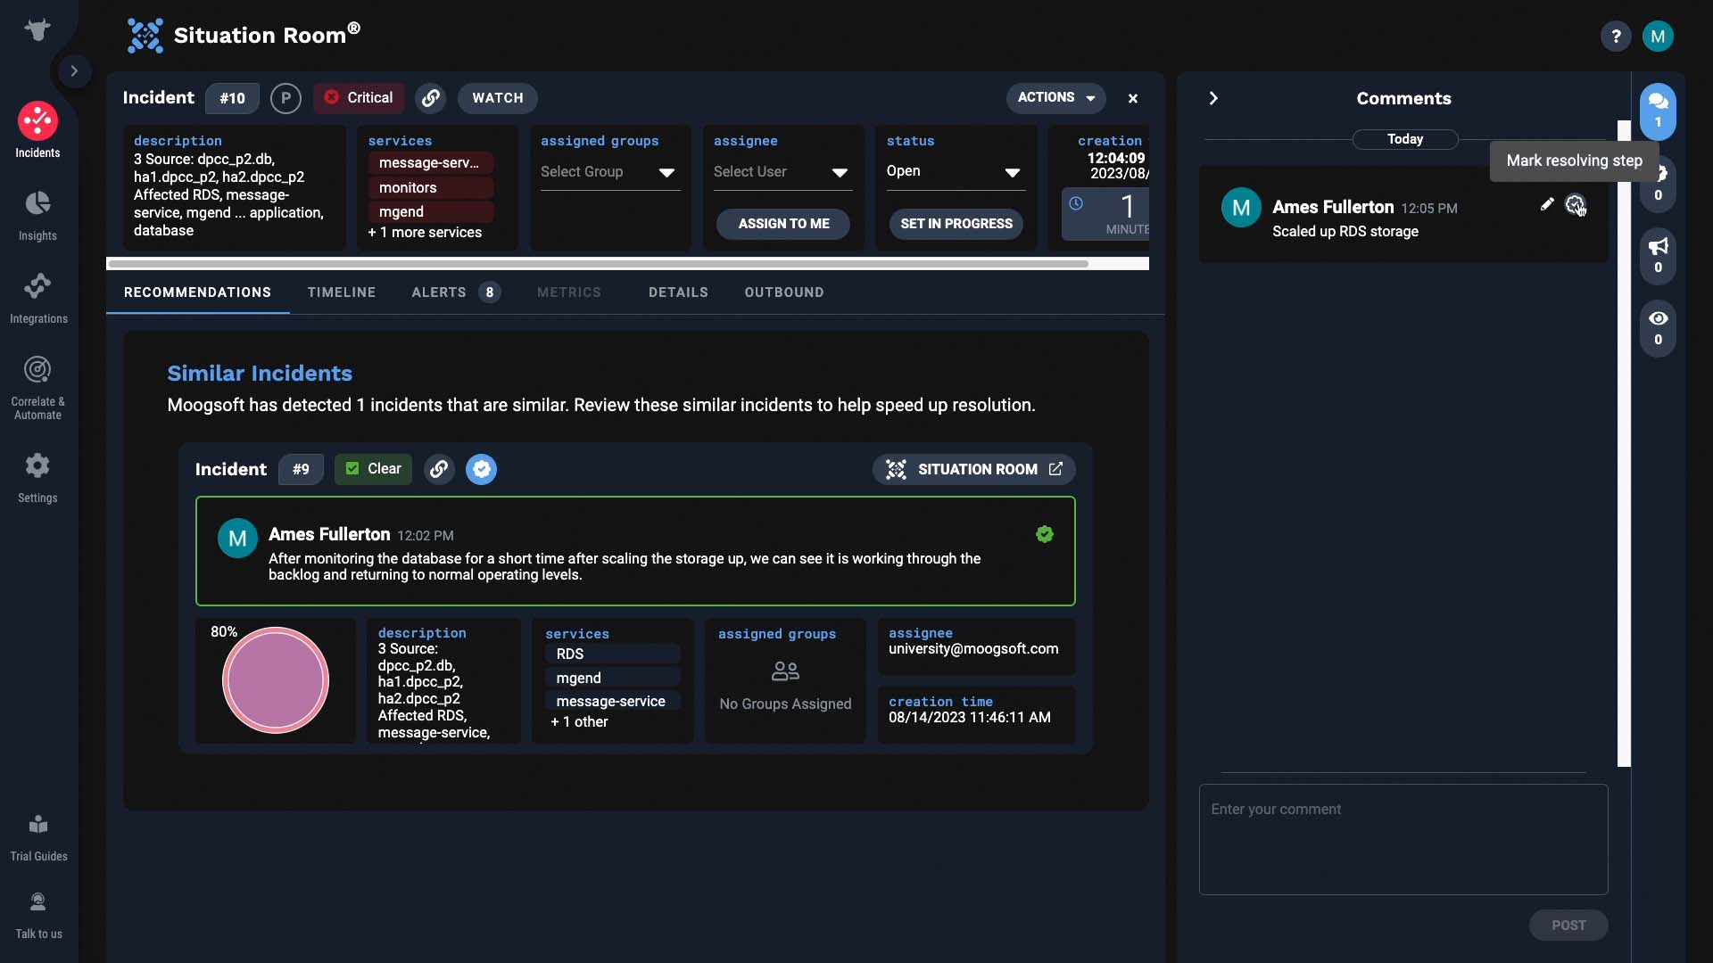The width and height of the screenshot is (1713, 963).
Task: Click the Comments panel vertical scrollbar
Action: [x=1624, y=444]
